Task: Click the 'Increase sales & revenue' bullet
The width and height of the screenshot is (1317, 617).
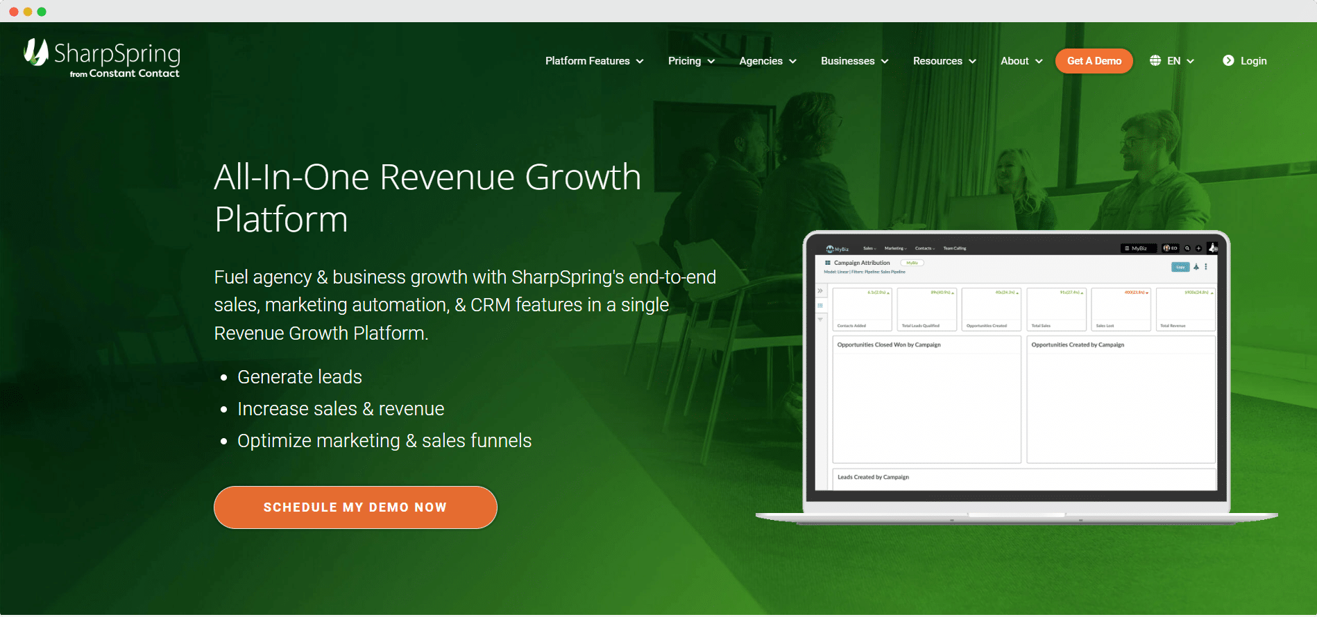Action: (341, 409)
